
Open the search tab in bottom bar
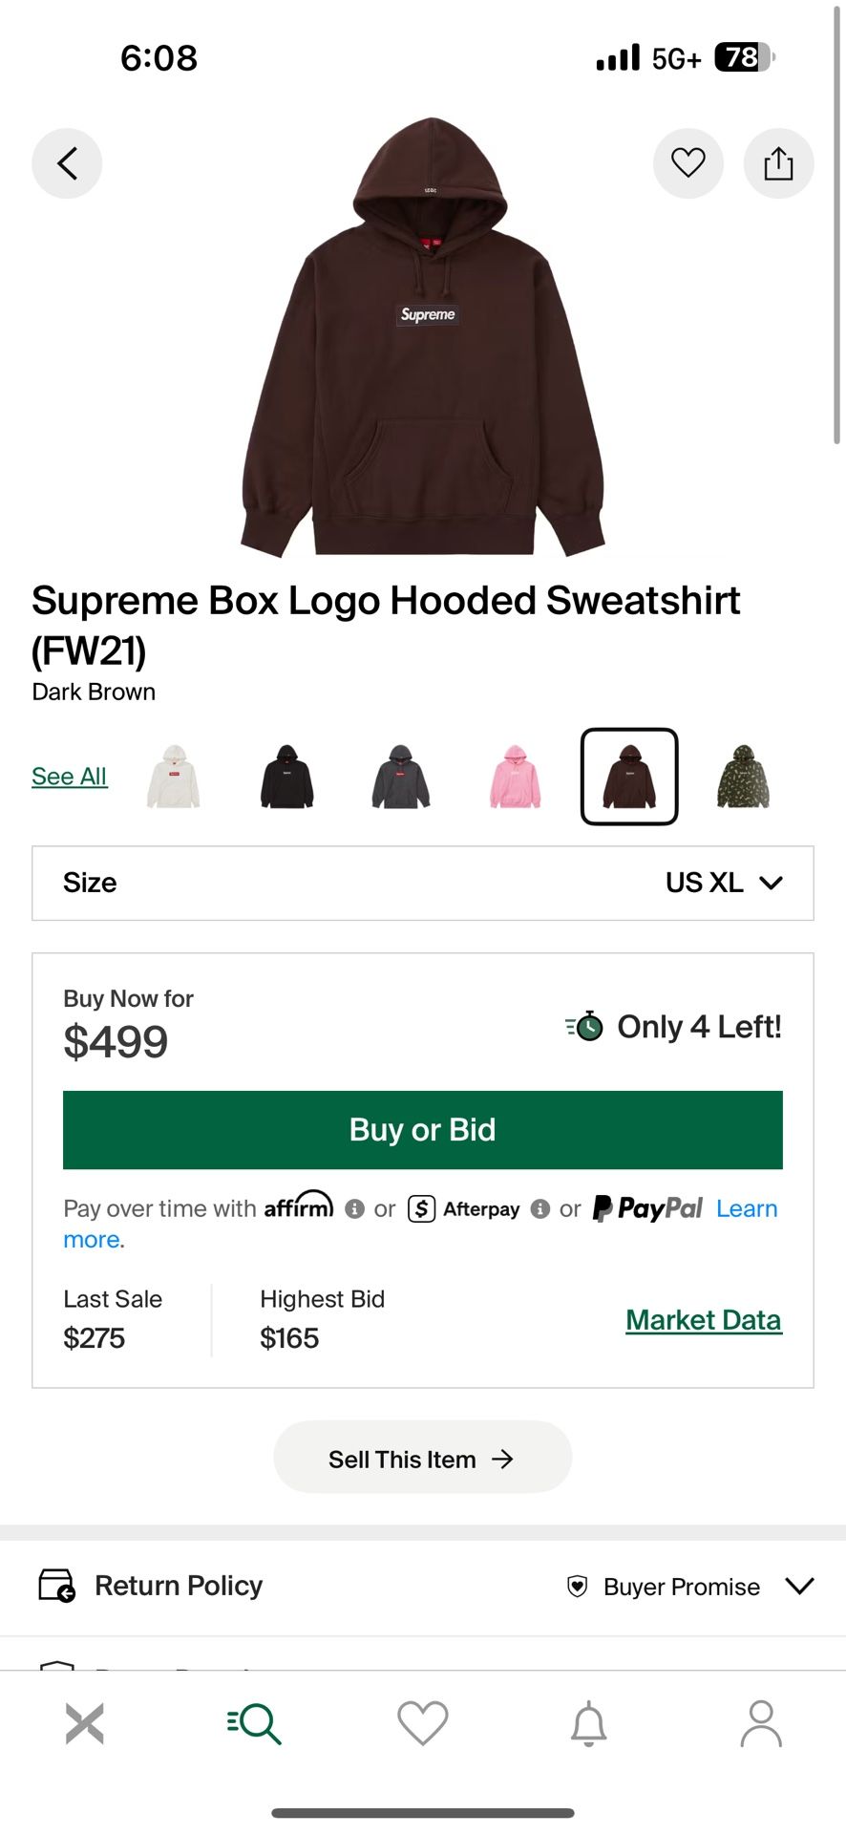click(x=254, y=1723)
